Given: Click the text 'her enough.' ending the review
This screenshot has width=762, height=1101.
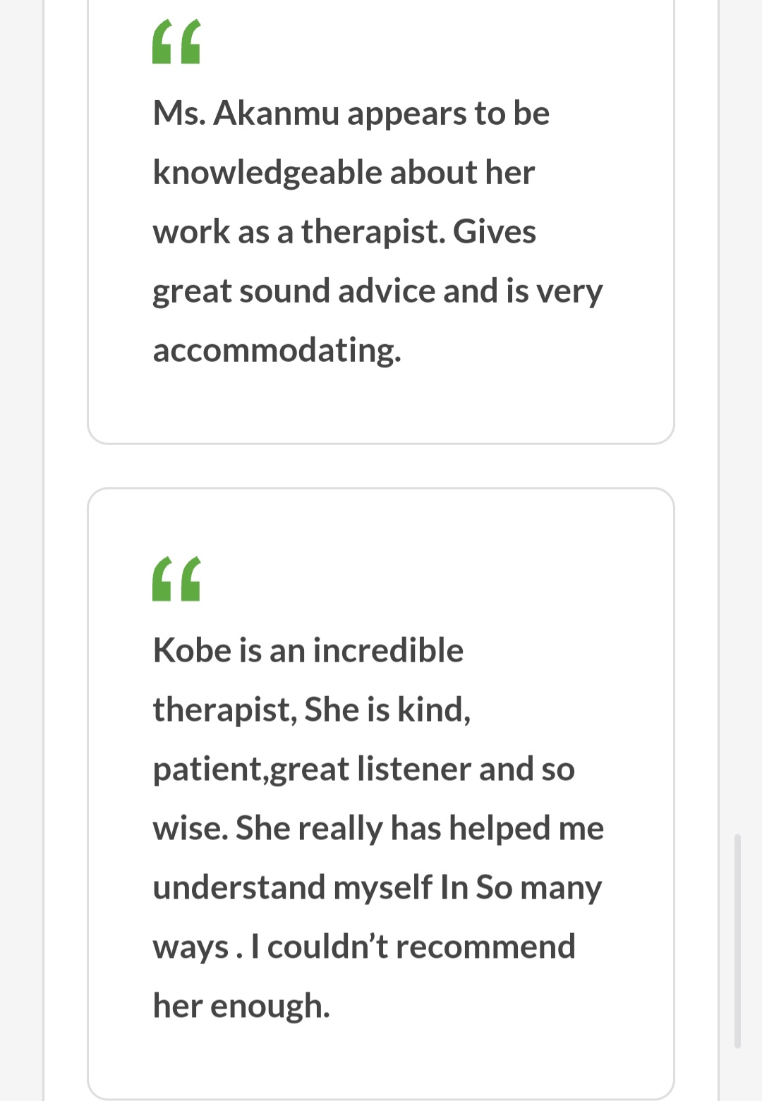Looking at the screenshot, I should pyautogui.click(x=241, y=1006).
